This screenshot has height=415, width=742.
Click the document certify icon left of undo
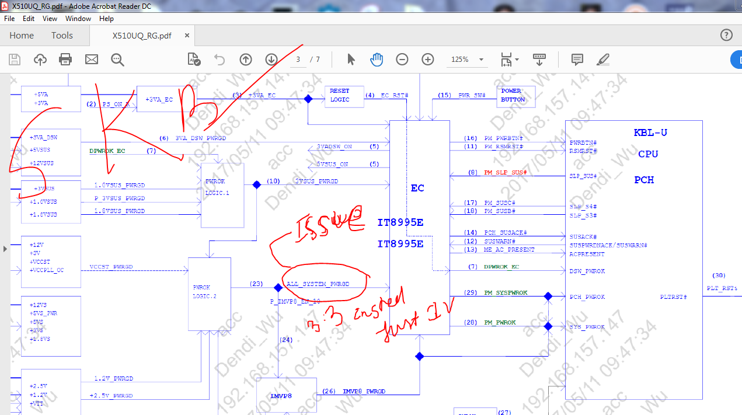pos(194,59)
